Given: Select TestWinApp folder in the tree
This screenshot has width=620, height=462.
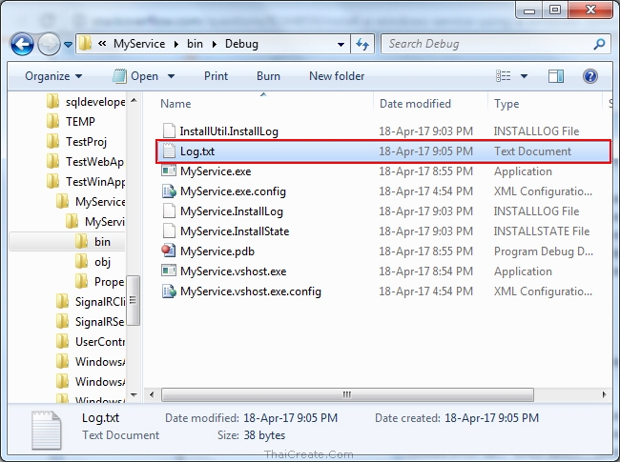Looking at the screenshot, I should tap(86, 182).
